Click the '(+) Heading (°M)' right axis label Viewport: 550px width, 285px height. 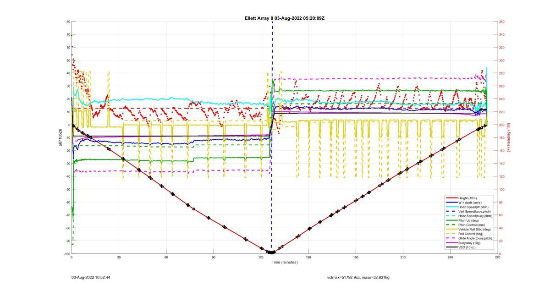(509, 137)
